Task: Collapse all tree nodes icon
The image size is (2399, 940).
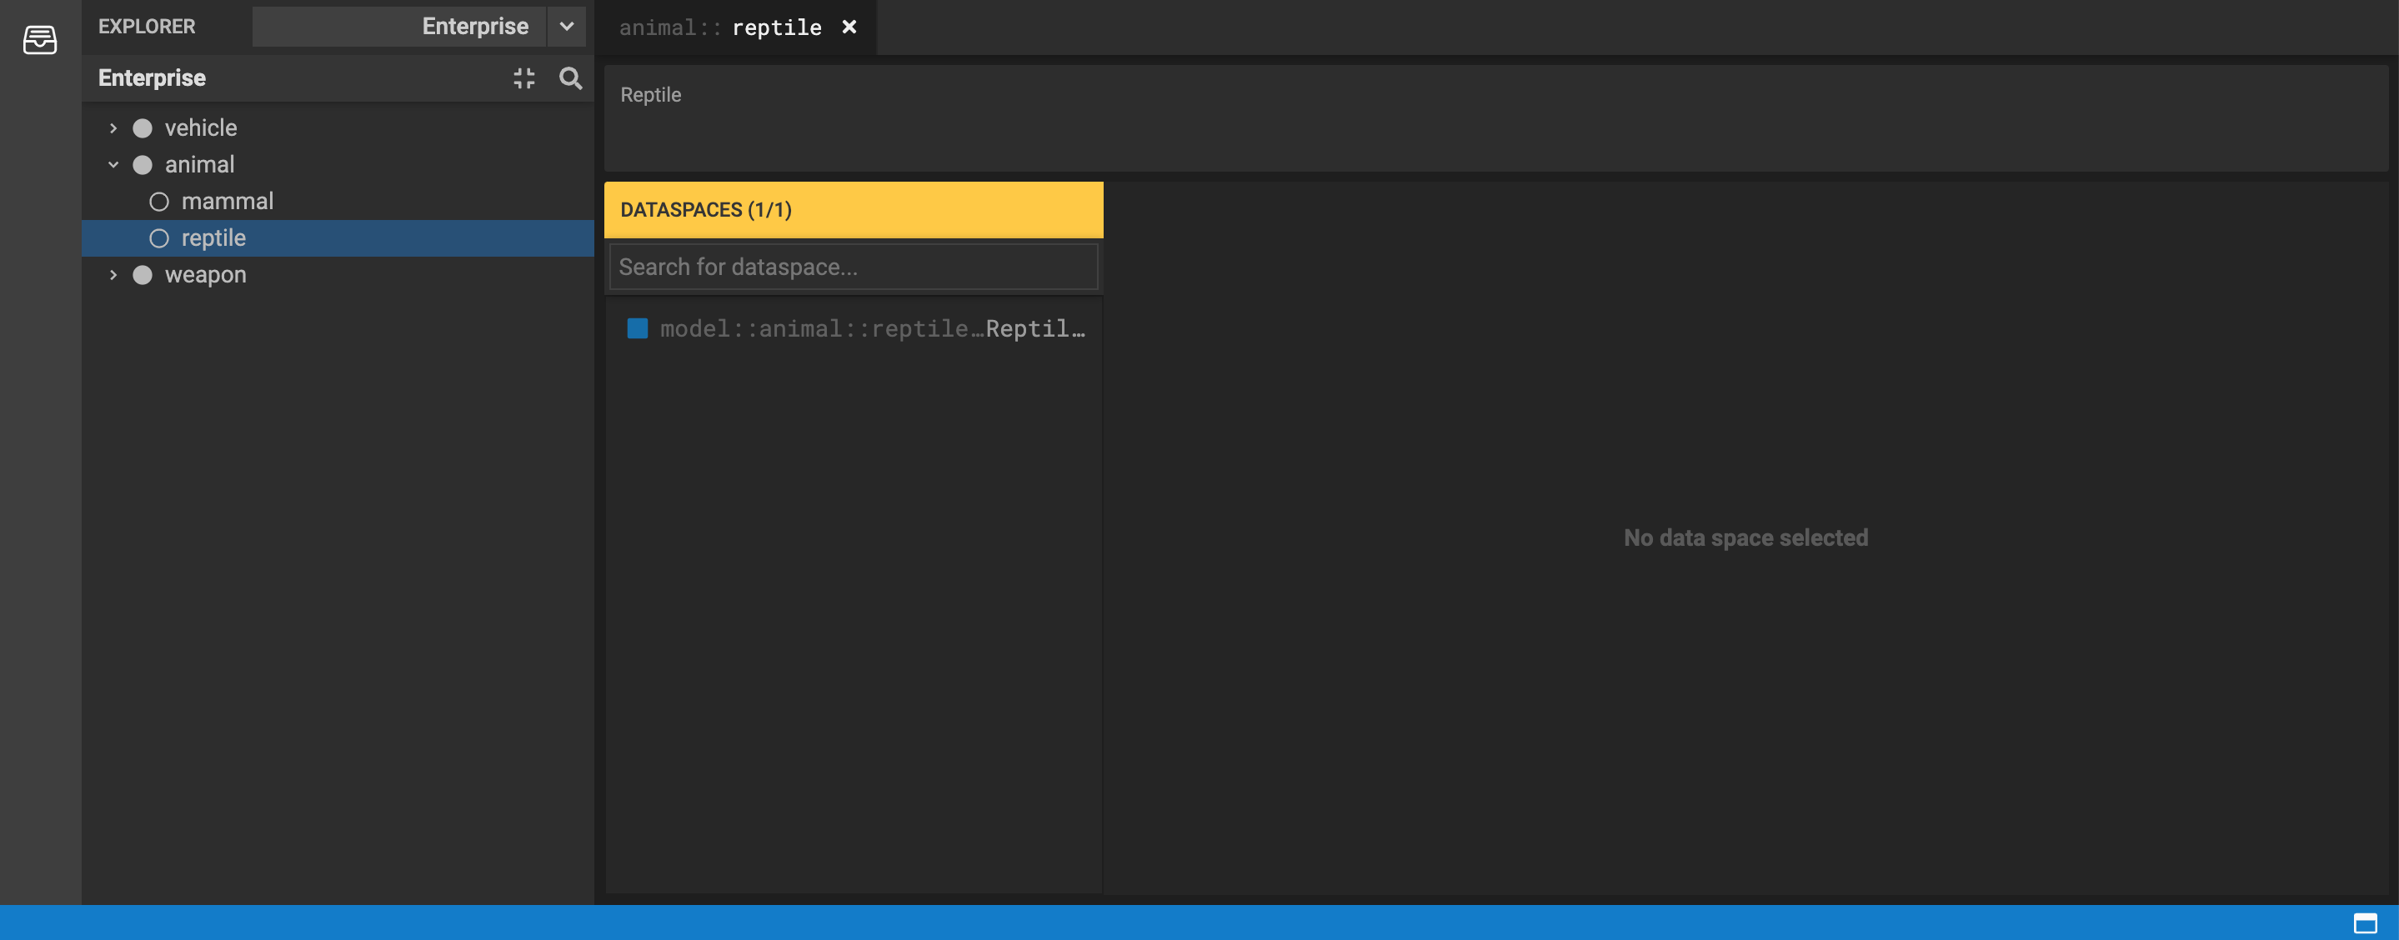Action: 524,78
